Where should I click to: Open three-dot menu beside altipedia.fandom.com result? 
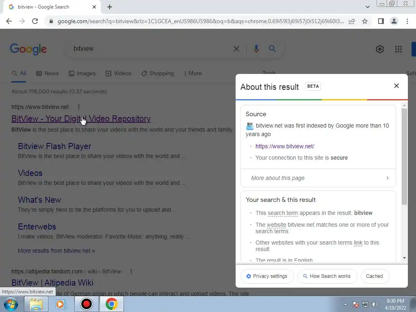(131, 271)
